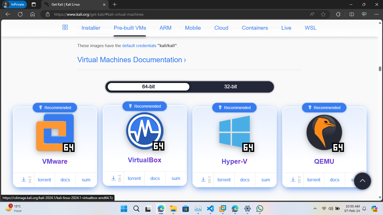
Task: Click the QEMU title text
Action: coord(324,161)
